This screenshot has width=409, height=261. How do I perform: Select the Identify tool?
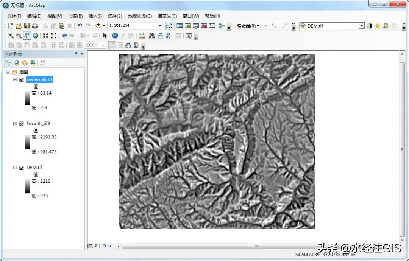click(115, 36)
